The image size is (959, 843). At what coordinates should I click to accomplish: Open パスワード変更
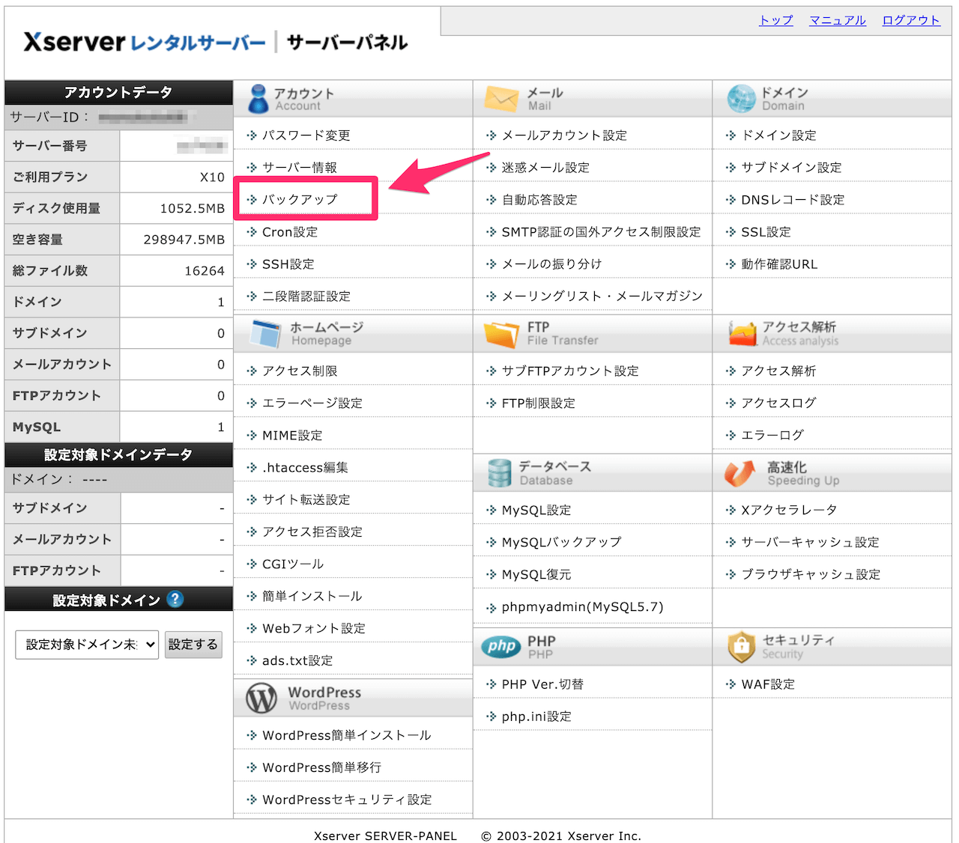306,136
